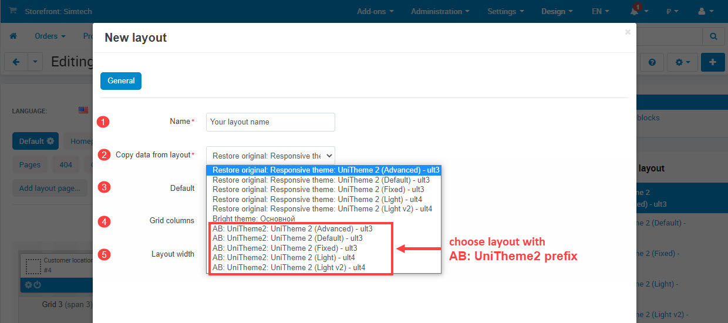Choose AB: UniTheme2 (Default) - ult3 option

323,238
